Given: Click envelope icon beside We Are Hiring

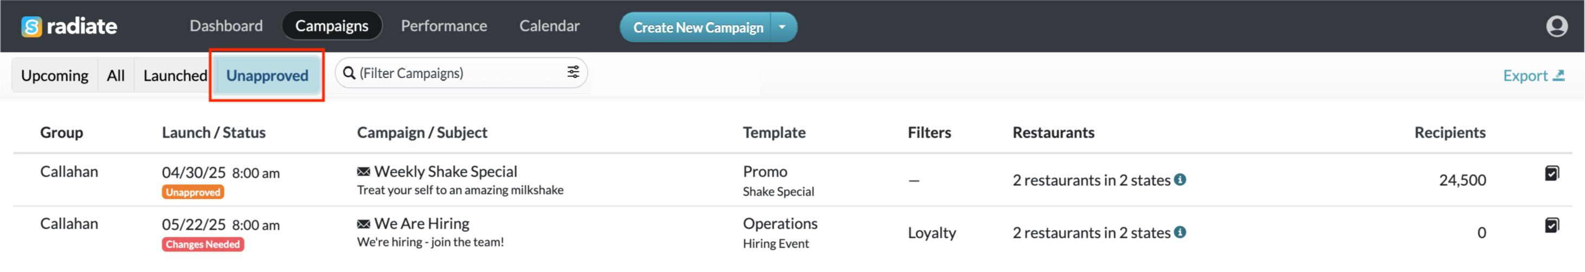Looking at the screenshot, I should pos(364,224).
